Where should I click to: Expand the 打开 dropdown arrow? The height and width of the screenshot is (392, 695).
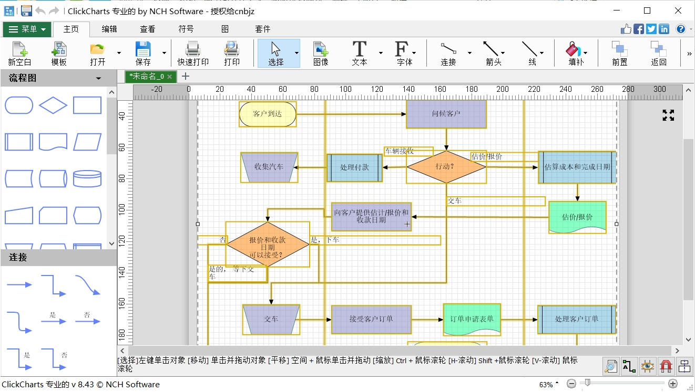[x=119, y=53]
